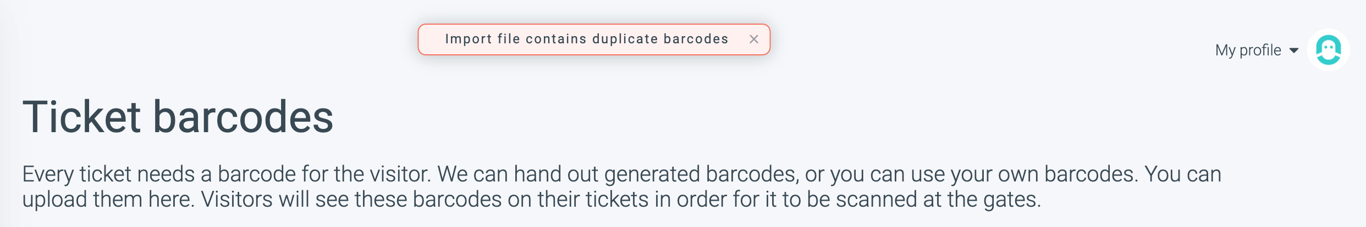Click the word 'barcodes' in the title

point(243,117)
